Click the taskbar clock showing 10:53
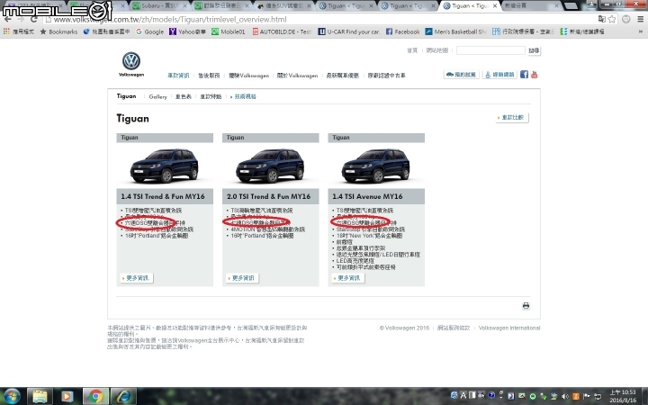The image size is (648, 405). click(x=623, y=396)
